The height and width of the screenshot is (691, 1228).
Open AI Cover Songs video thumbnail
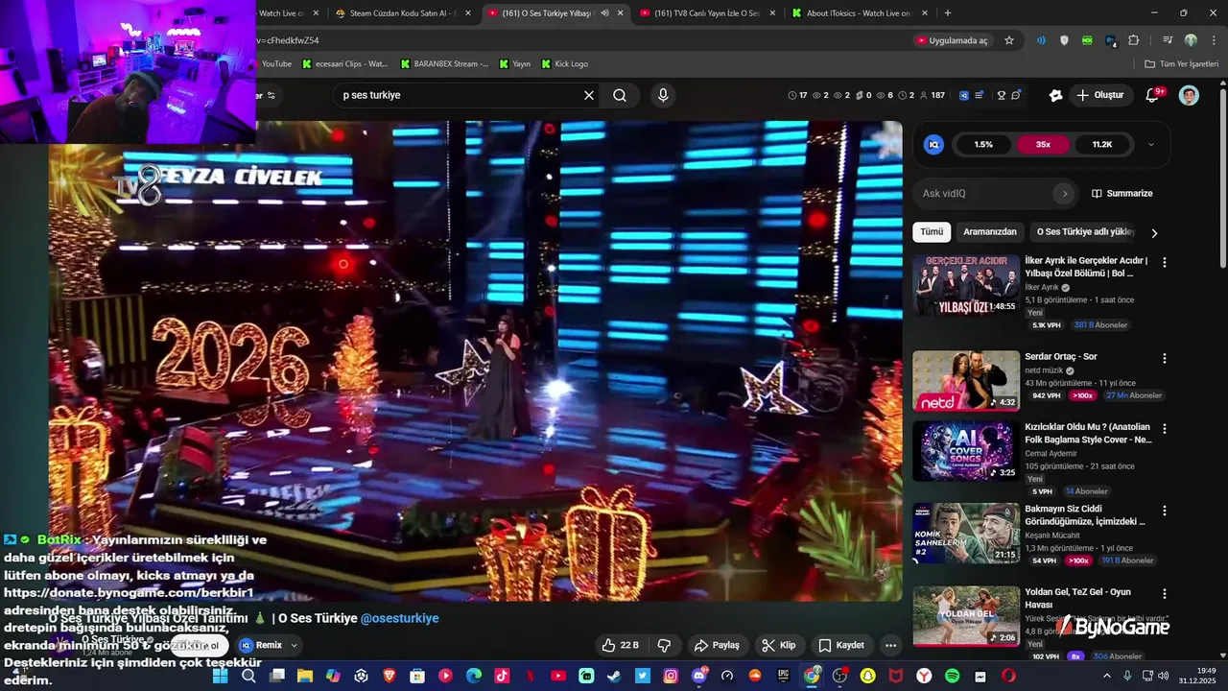(x=966, y=451)
